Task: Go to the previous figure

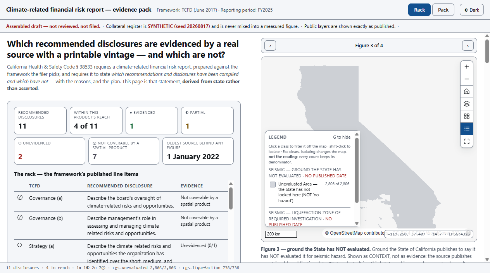Action: coord(270,46)
